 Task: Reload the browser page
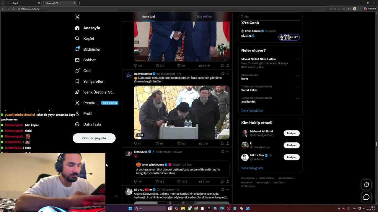point(14,9)
